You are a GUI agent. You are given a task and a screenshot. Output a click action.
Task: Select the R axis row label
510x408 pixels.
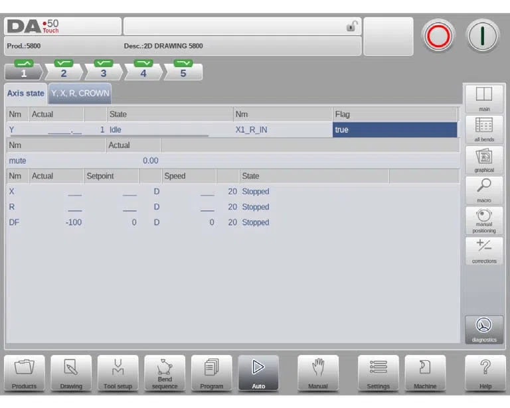pos(12,207)
